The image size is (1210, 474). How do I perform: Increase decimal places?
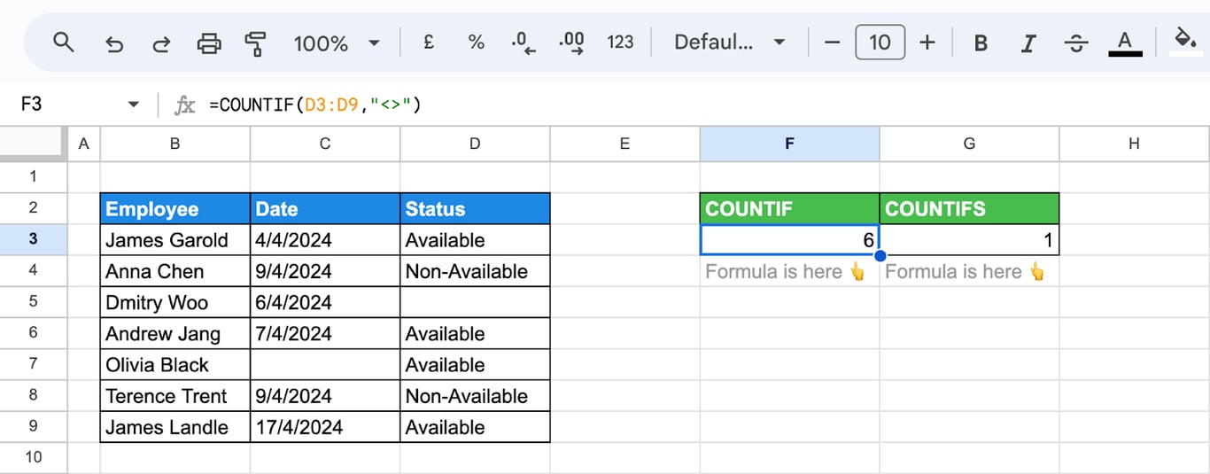(x=572, y=43)
